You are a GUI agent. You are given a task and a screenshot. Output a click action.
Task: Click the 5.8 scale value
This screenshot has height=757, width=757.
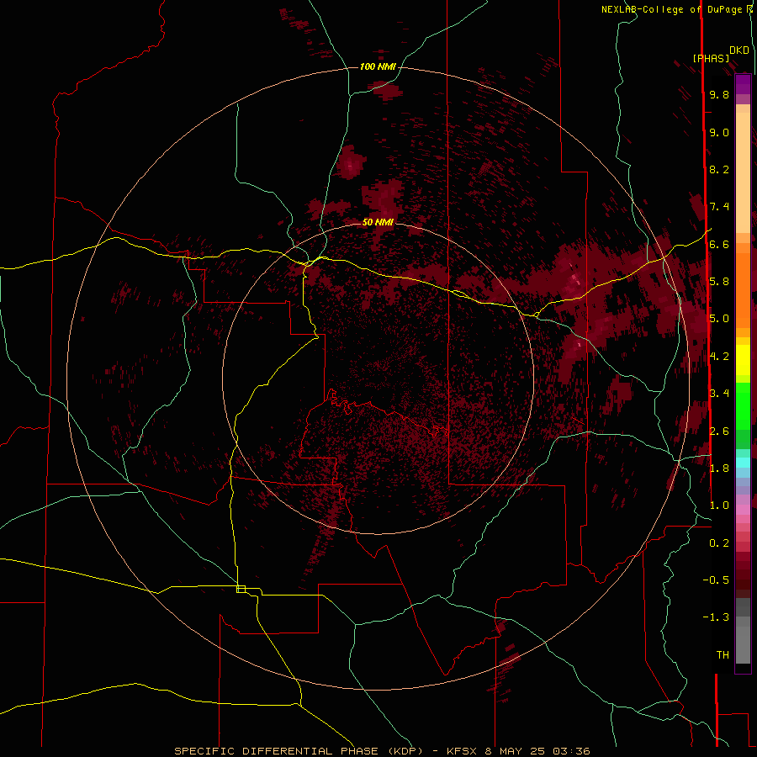click(719, 282)
